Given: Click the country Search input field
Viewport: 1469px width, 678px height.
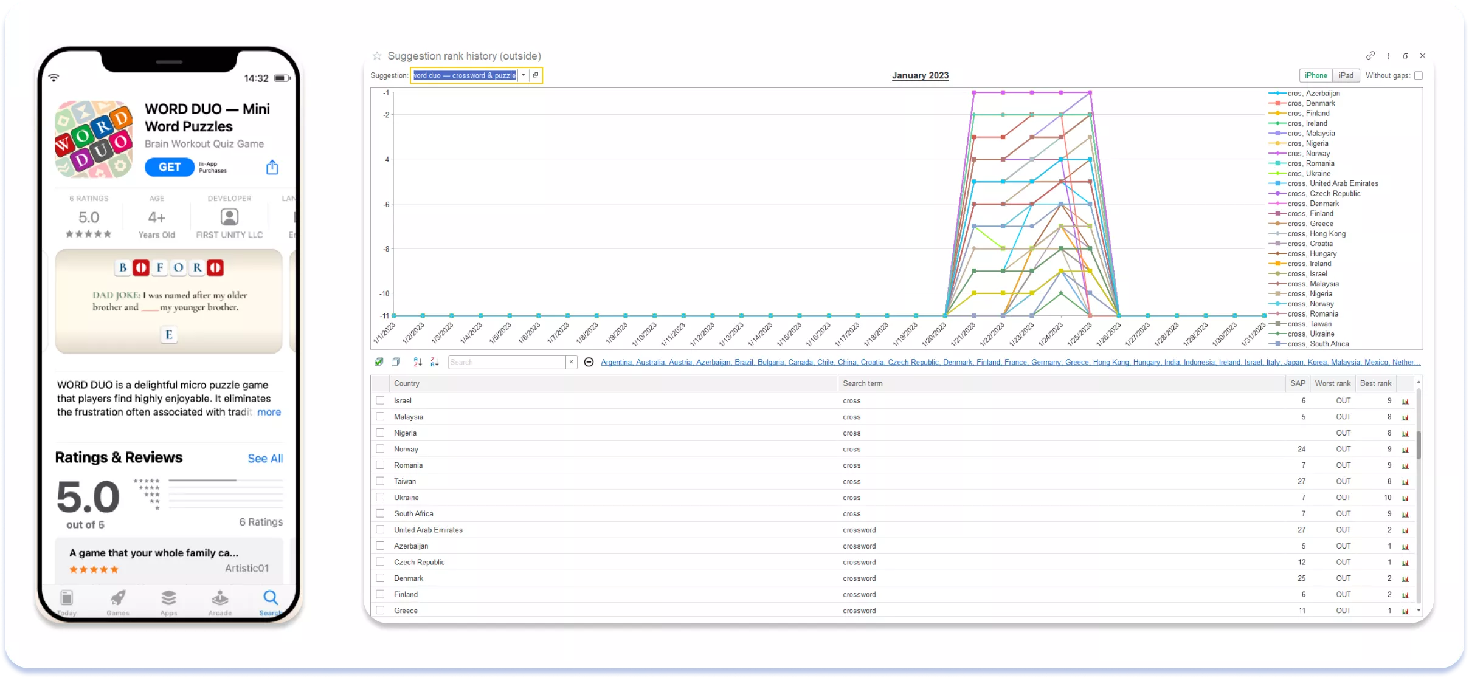Looking at the screenshot, I should coord(507,362).
